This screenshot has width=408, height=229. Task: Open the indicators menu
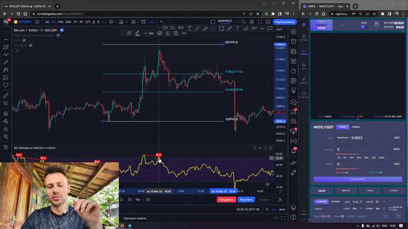coord(121,22)
